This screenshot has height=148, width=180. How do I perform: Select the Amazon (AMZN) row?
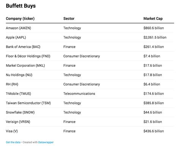pyautogui.click(x=90, y=28)
